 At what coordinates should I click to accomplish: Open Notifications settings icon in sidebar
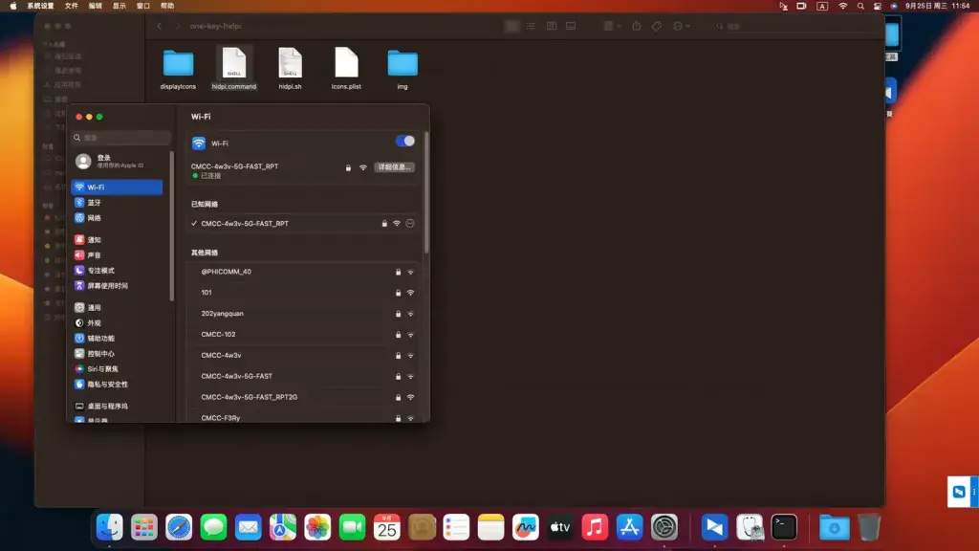pyautogui.click(x=79, y=240)
